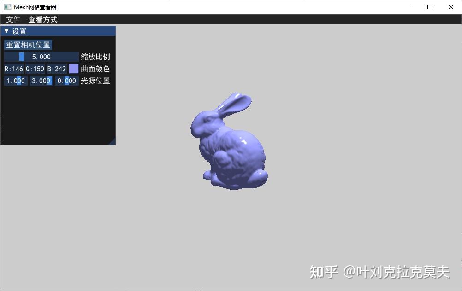
Task: Open the 曲面颜色 color swatch
Action: [73, 69]
